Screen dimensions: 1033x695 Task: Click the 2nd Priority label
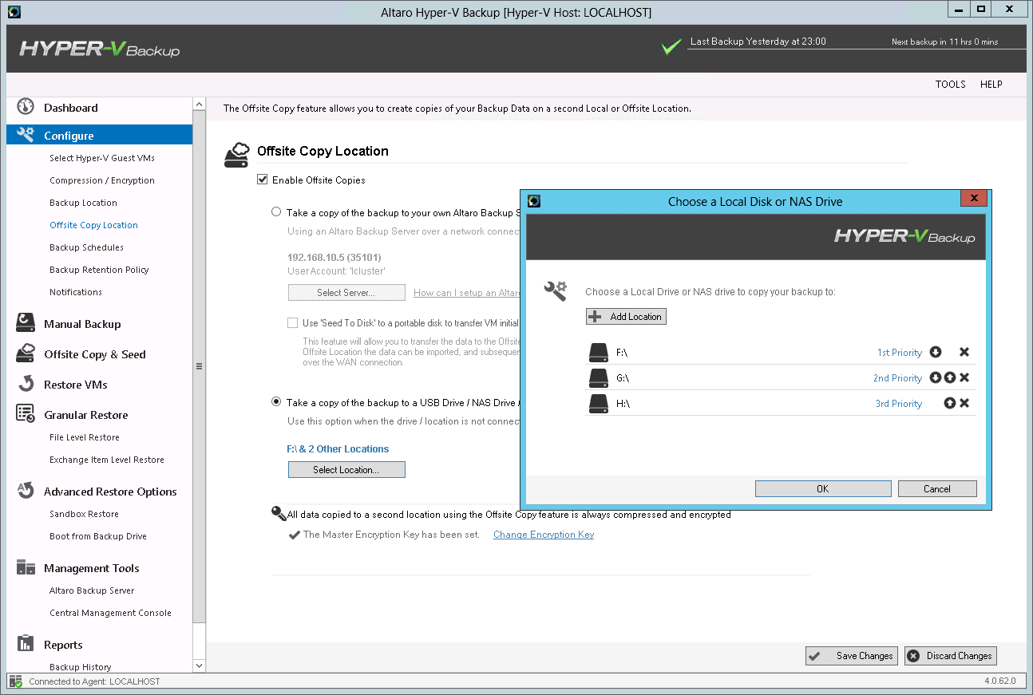point(898,378)
